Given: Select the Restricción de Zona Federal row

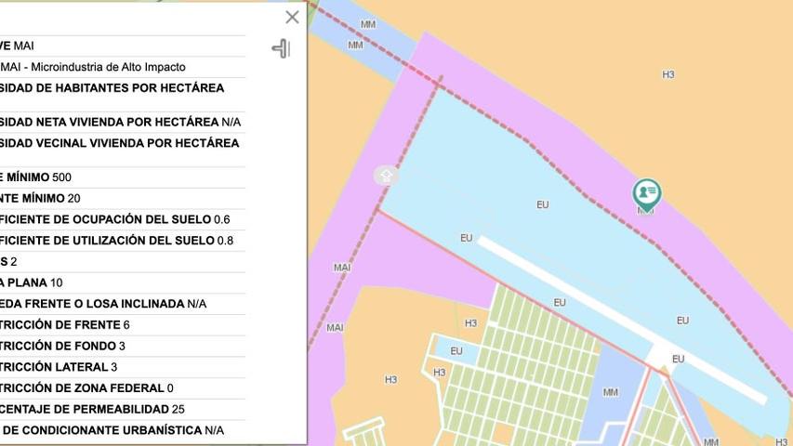Looking at the screenshot, I should point(87,388).
